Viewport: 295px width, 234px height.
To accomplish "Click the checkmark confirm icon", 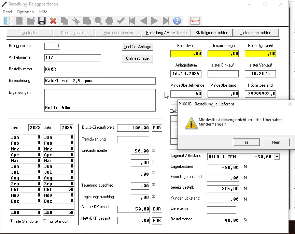I will point(121,21).
